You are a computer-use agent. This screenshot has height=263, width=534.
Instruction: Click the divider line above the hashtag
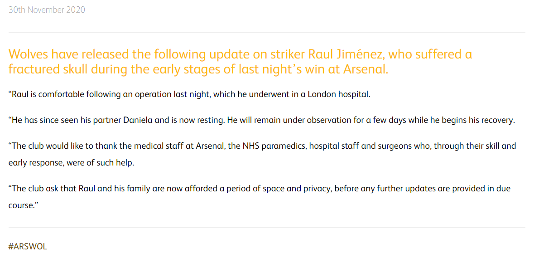click(x=267, y=227)
